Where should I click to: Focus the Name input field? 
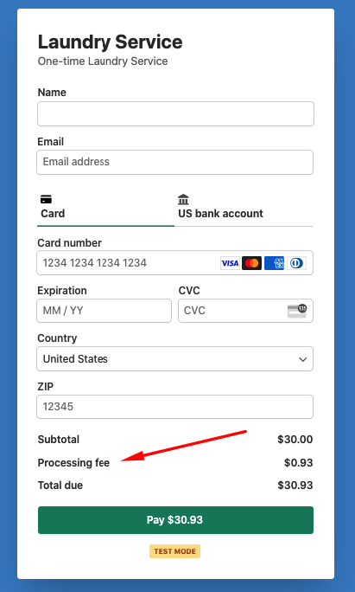click(x=175, y=113)
